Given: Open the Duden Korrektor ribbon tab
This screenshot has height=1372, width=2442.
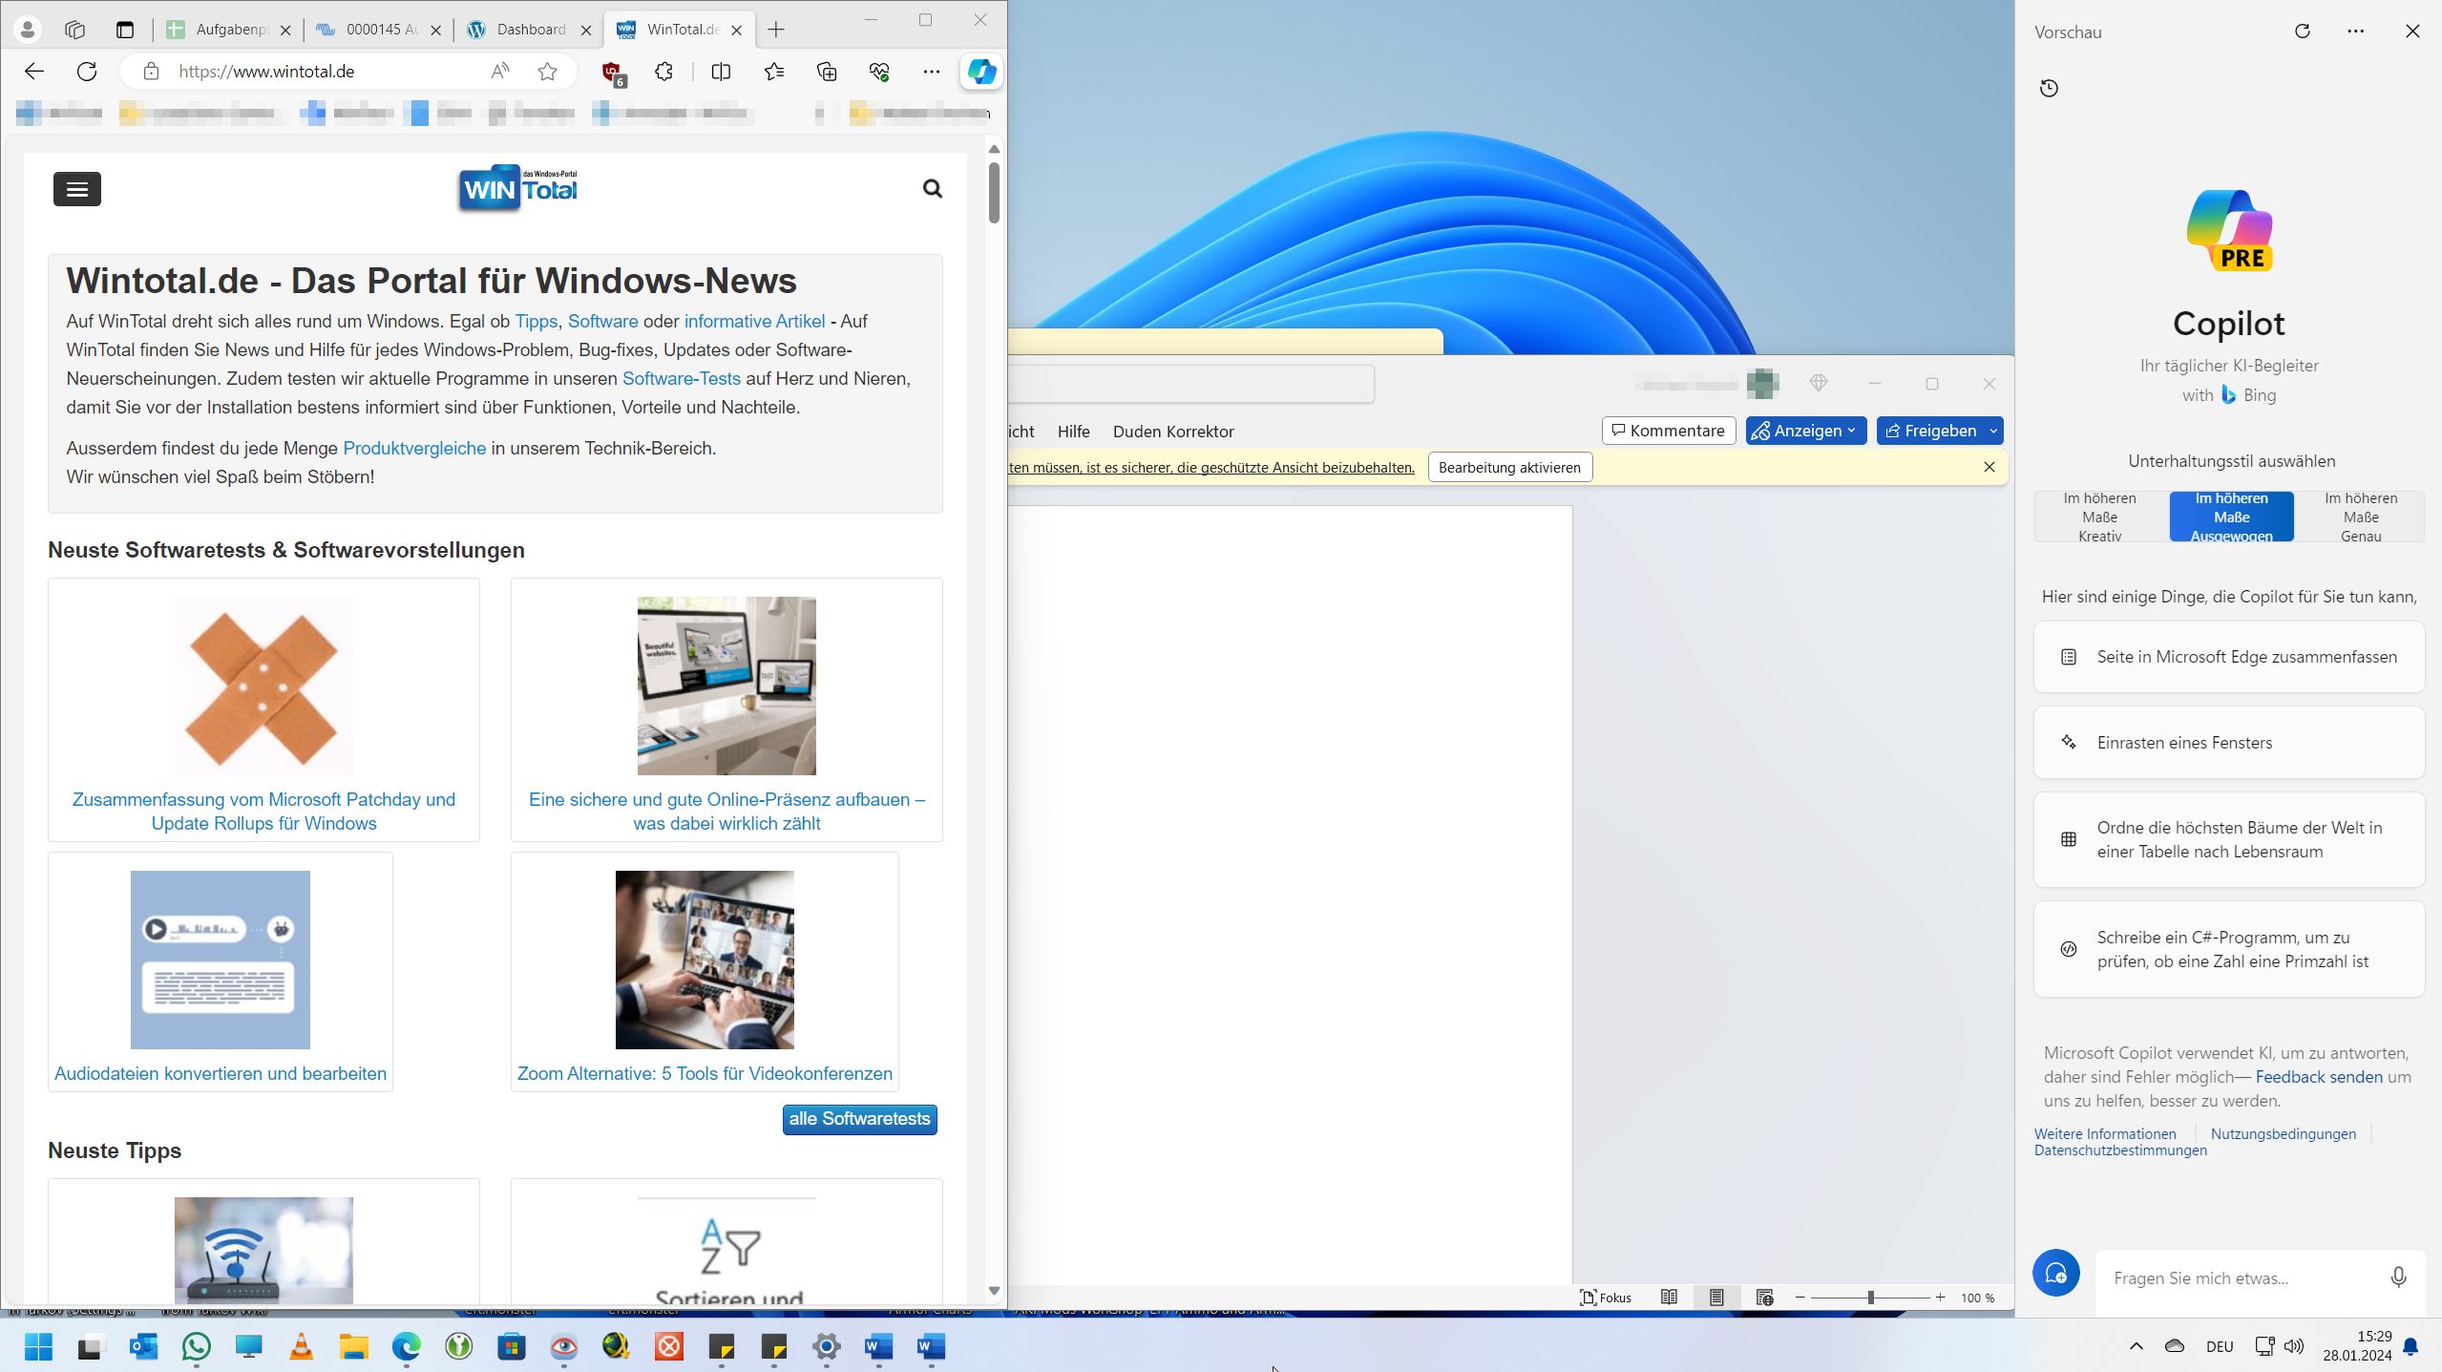Looking at the screenshot, I should [1172, 432].
